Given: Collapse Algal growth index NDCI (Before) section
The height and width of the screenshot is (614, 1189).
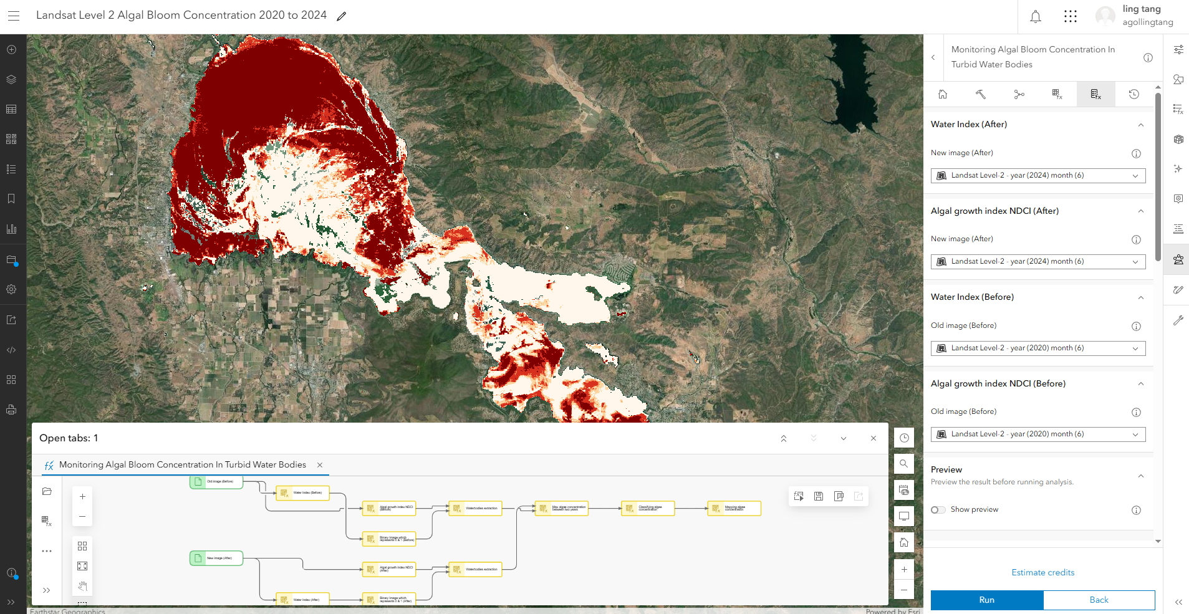Looking at the screenshot, I should (1141, 384).
